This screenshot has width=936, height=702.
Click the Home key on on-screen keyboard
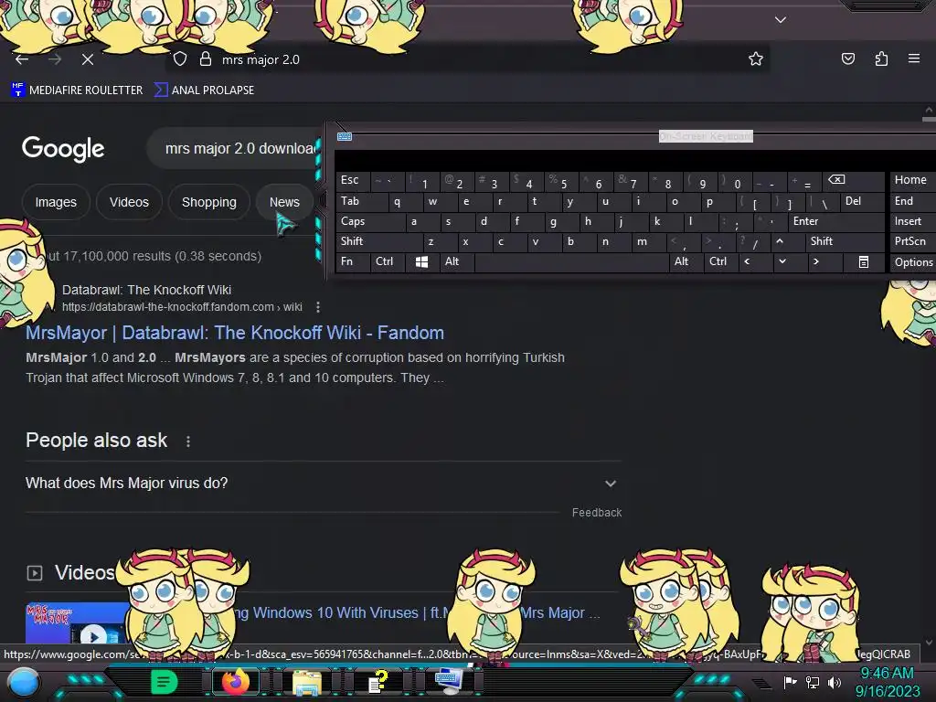[x=913, y=180]
